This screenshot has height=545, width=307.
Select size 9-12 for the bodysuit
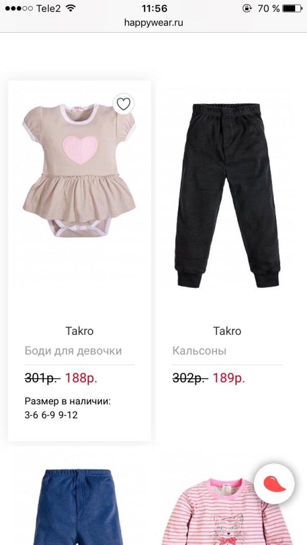point(68,415)
